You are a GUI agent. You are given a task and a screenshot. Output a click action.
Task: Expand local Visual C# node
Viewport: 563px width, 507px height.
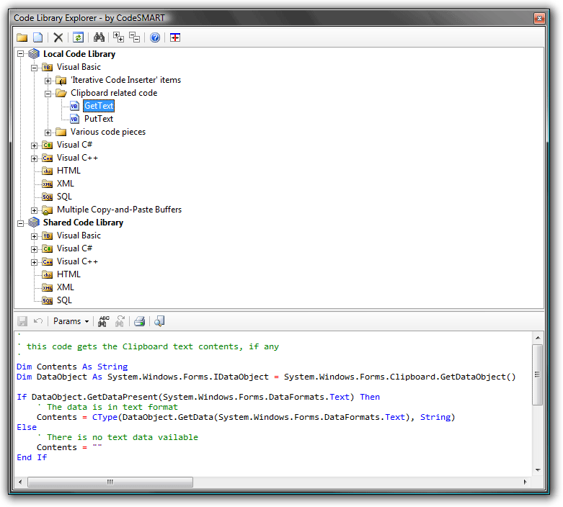click(x=34, y=145)
